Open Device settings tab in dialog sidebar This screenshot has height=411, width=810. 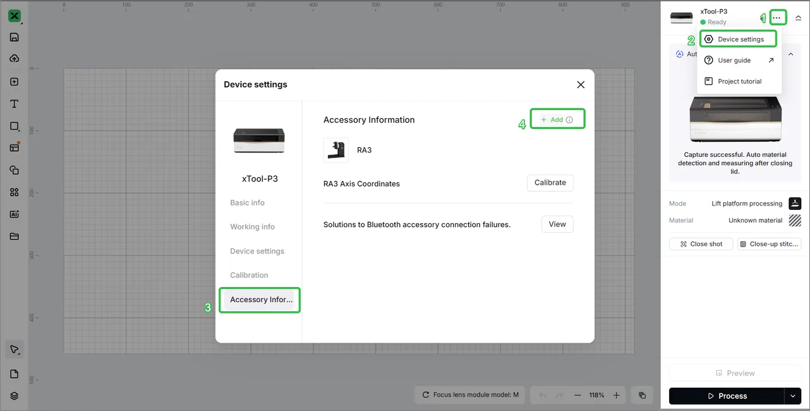257,251
